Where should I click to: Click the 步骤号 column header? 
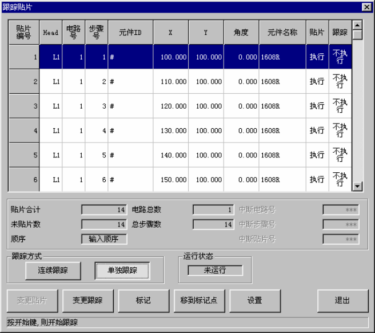(x=97, y=32)
